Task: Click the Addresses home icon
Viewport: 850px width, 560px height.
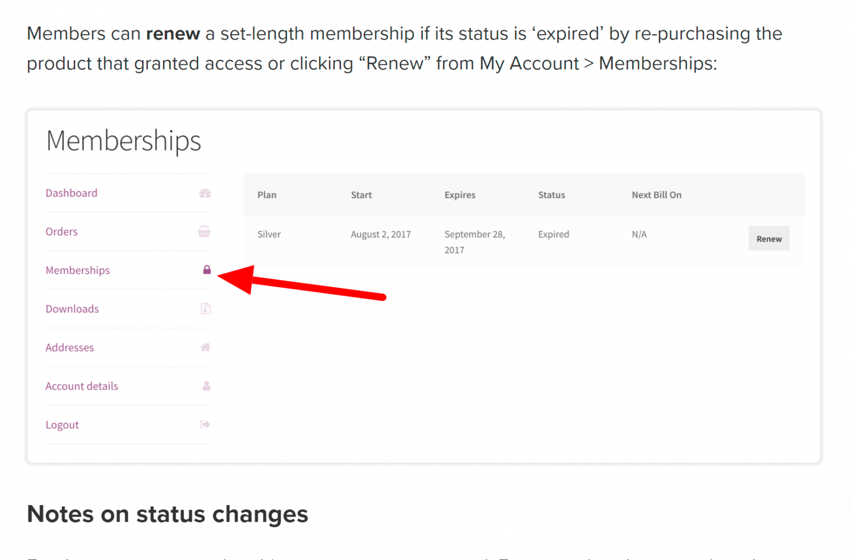Action: (x=205, y=347)
